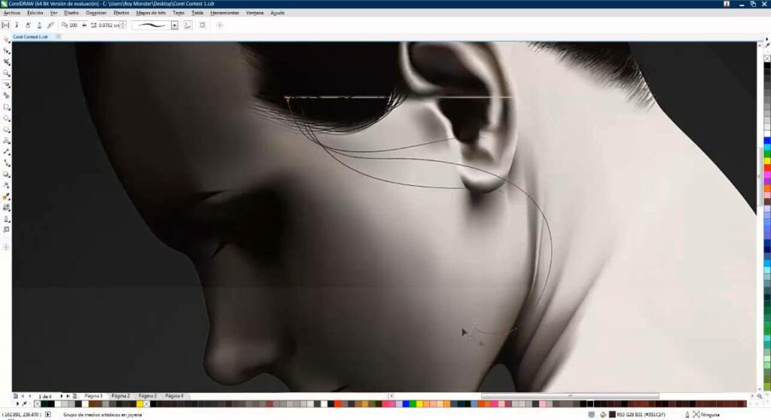Expand status bar info arrow next to coordinates
This screenshot has width=771, height=420.
coord(48,414)
